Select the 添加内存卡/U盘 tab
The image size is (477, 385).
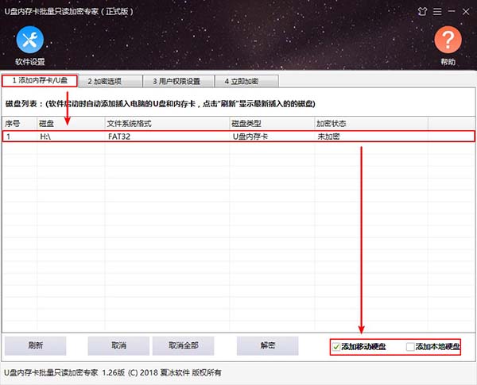[x=40, y=81]
